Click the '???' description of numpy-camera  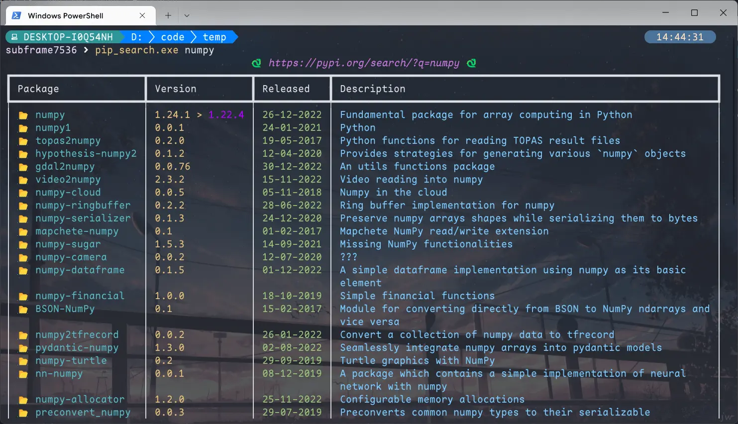pos(349,257)
